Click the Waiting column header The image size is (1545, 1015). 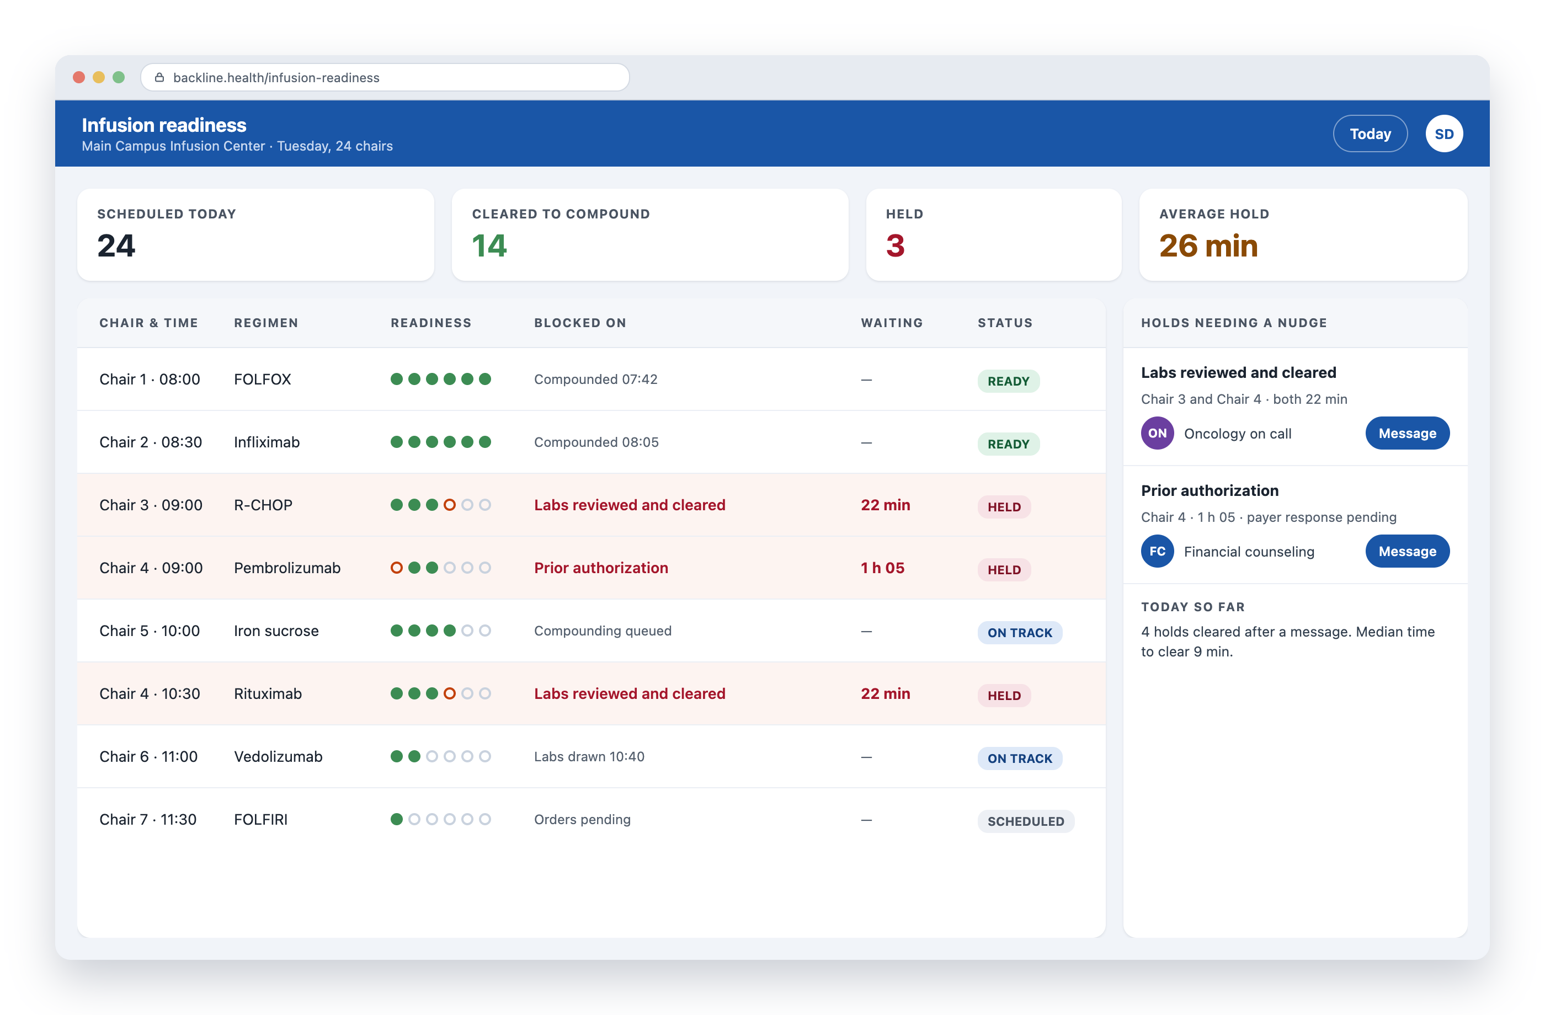(x=891, y=323)
